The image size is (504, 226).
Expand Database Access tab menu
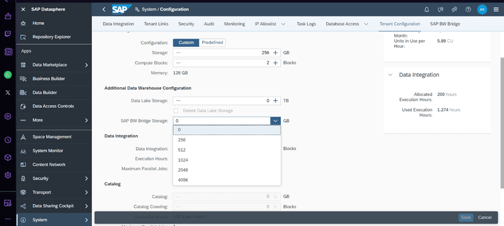tap(366, 24)
